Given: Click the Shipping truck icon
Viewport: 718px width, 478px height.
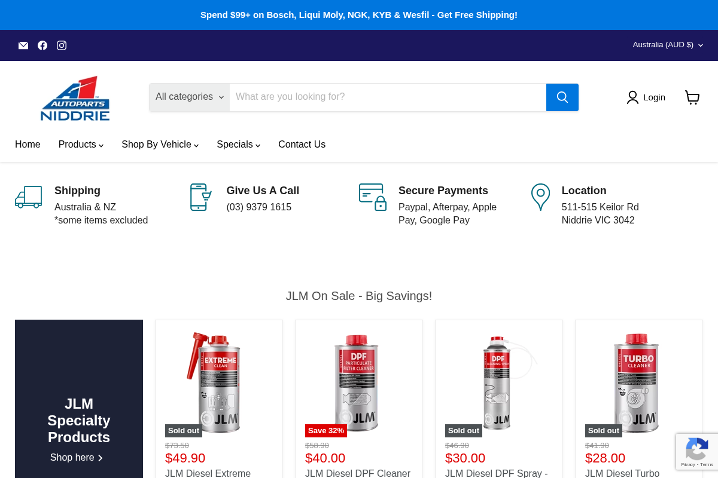Looking at the screenshot, I should coord(28,197).
